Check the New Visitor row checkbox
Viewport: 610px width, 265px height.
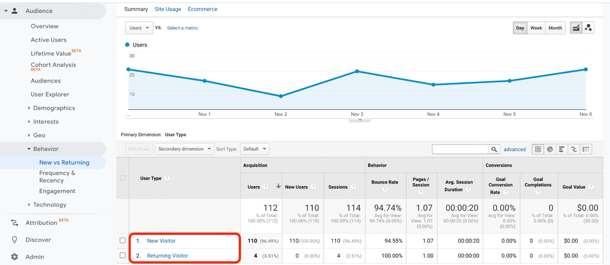click(x=122, y=240)
